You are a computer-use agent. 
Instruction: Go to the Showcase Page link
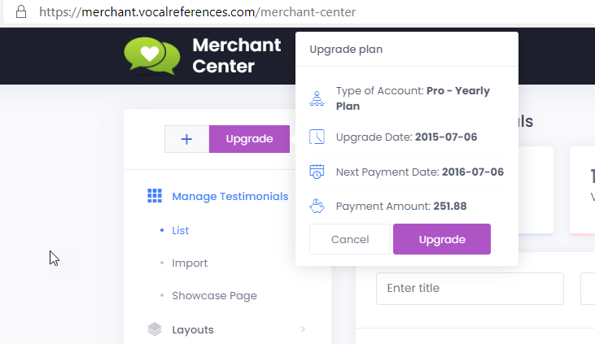[214, 295]
